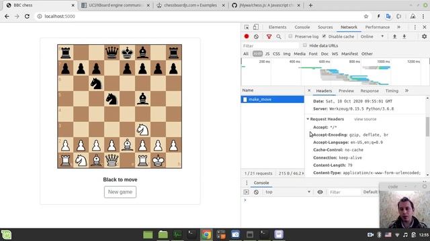
Task: Stop recording network log with red button
Action: [247, 36]
